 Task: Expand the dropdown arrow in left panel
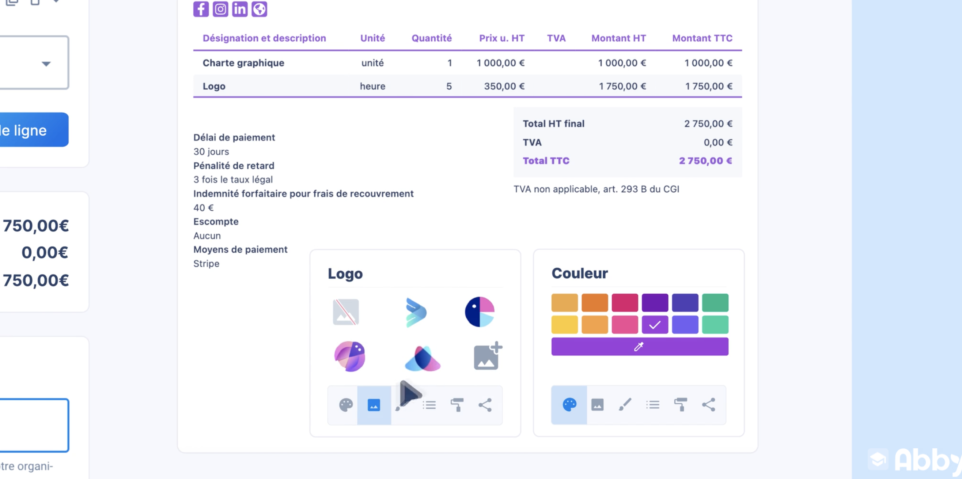click(46, 64)
